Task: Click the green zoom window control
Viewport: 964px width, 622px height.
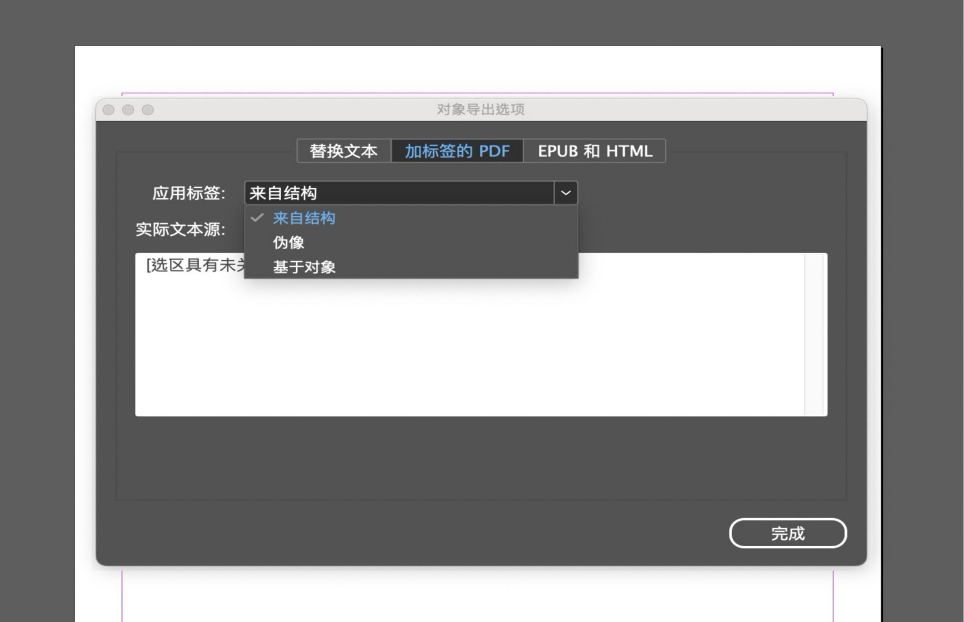Action: (x=148, y=110)
